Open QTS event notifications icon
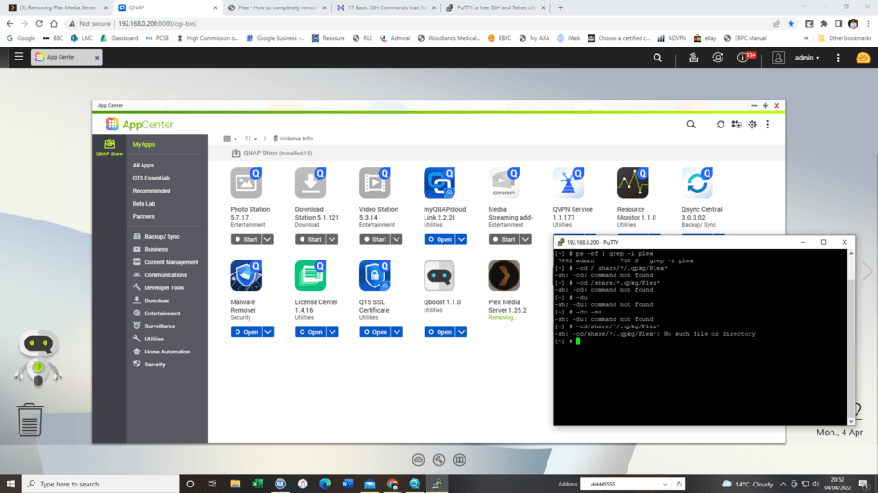 (742, 58)
